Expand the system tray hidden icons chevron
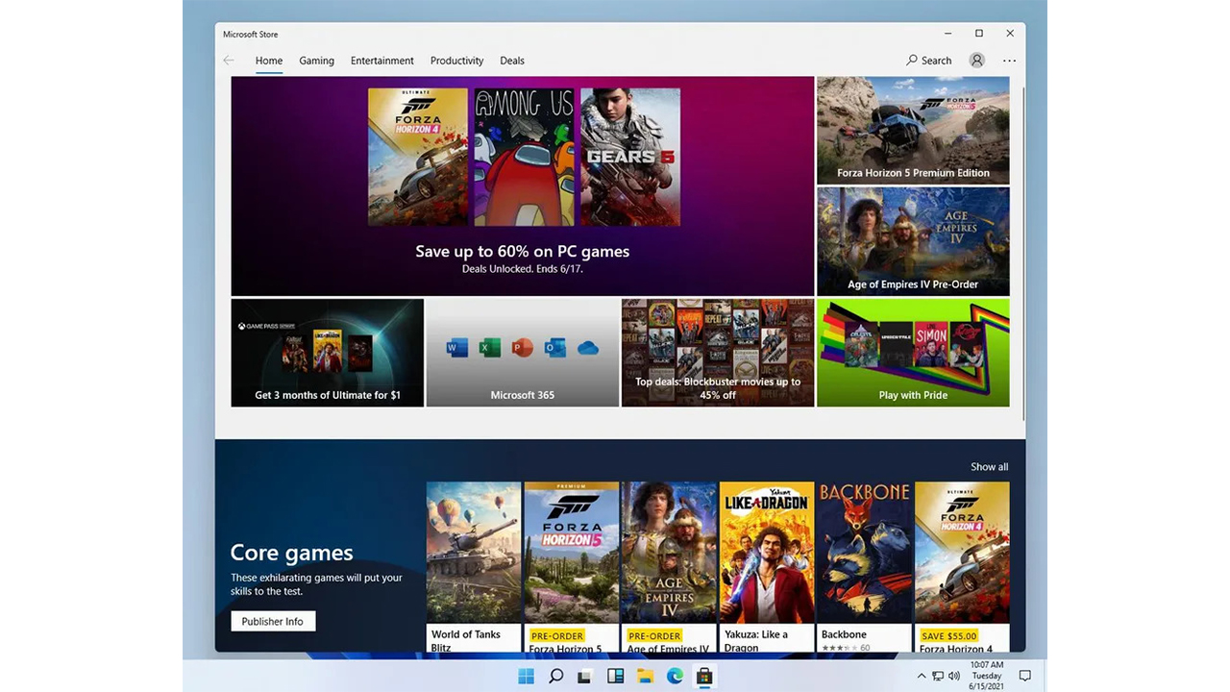This screenshot has height=692, width=1230. [922, 677]
